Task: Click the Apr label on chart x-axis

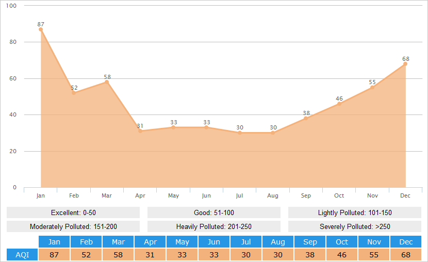Action: point(140,195)
